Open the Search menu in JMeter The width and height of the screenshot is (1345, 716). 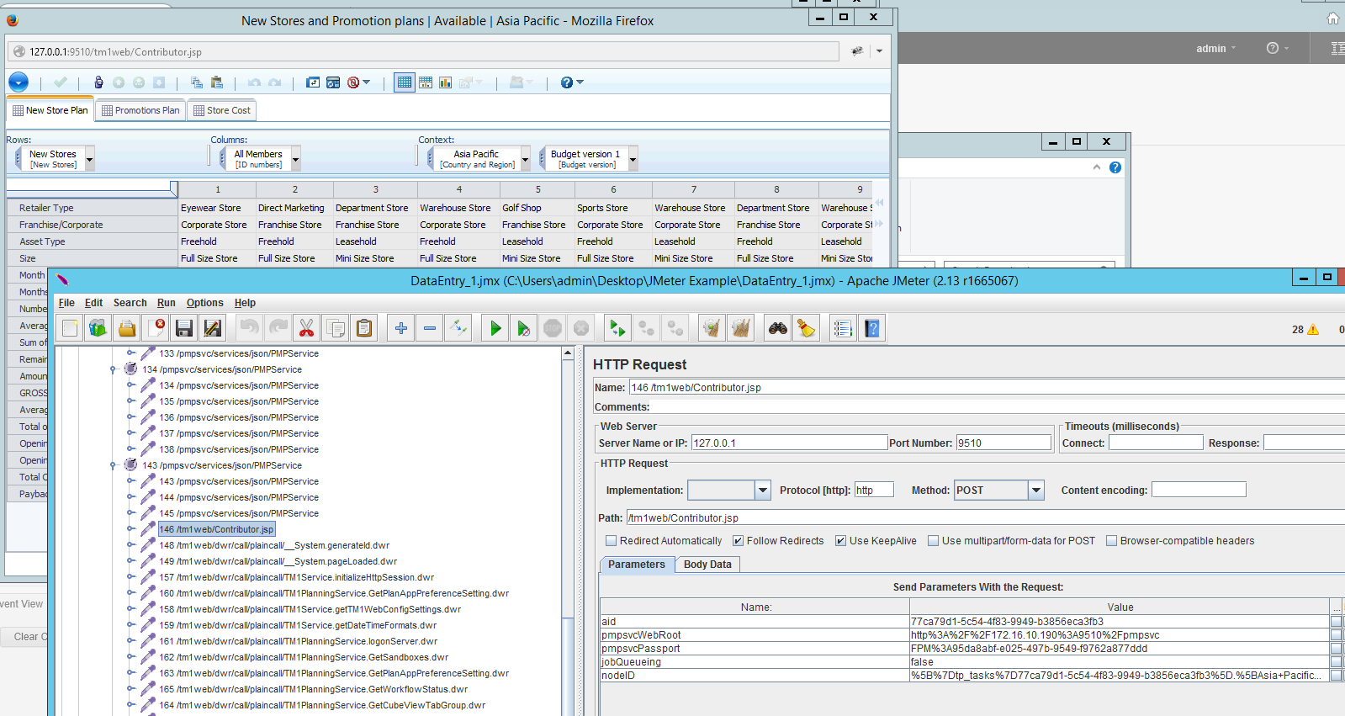click(x=130, y=303)
